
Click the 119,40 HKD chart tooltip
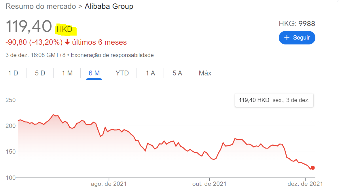coord(274,100)
